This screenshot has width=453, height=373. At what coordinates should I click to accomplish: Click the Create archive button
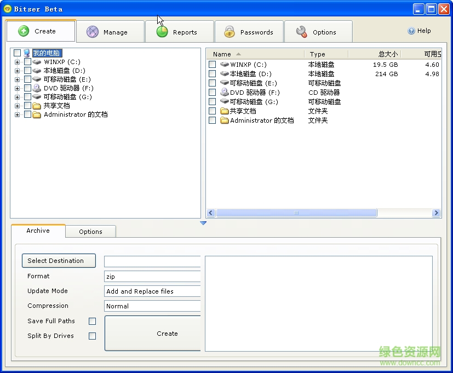tap(167, 334)
